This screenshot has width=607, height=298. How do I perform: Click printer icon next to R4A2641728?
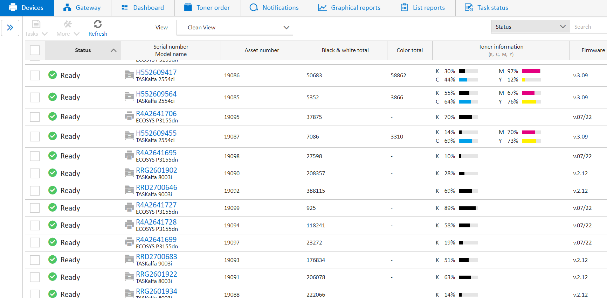(x=129, y=224)
